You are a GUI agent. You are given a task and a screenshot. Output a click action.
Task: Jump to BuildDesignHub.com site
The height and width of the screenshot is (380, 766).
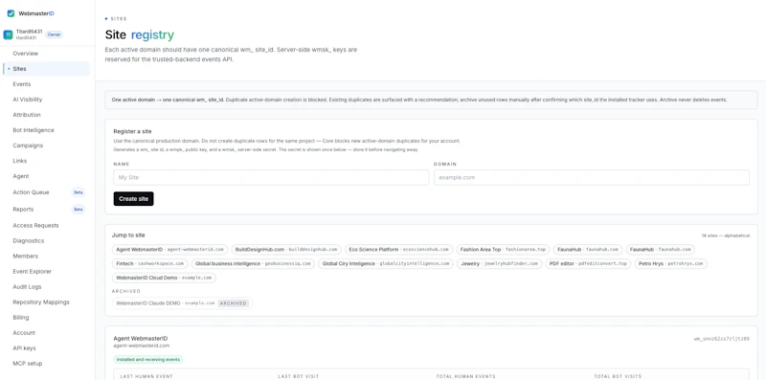[286, 249]
